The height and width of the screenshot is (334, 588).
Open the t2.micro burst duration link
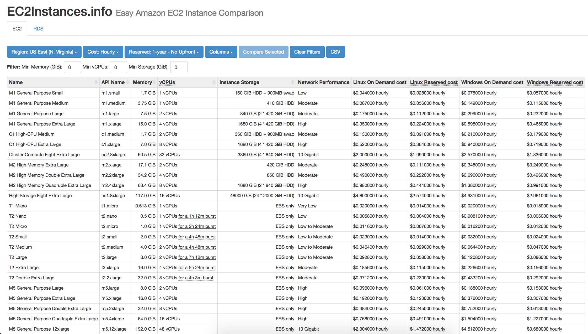coord(197,226)
